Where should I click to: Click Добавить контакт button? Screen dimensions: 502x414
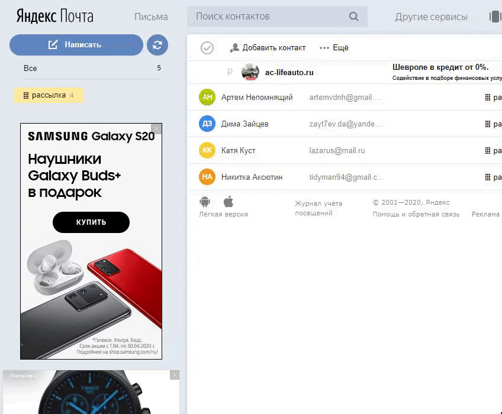coord(268,48)
